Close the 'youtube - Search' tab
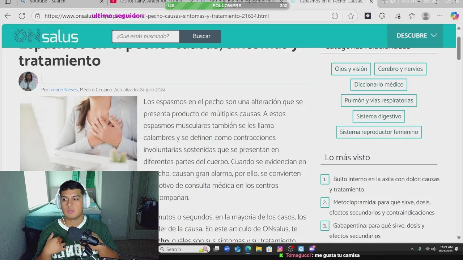 coord(102,2)
